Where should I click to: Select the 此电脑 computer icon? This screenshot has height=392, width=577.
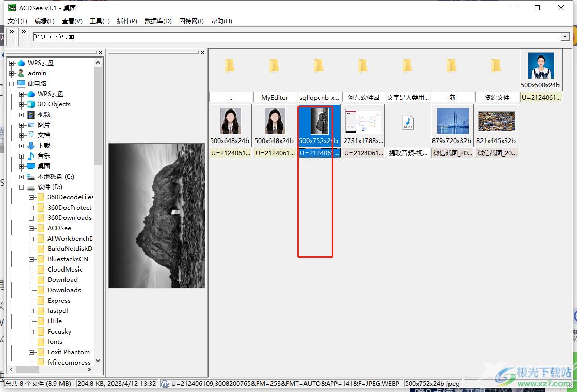coord(21,84)
